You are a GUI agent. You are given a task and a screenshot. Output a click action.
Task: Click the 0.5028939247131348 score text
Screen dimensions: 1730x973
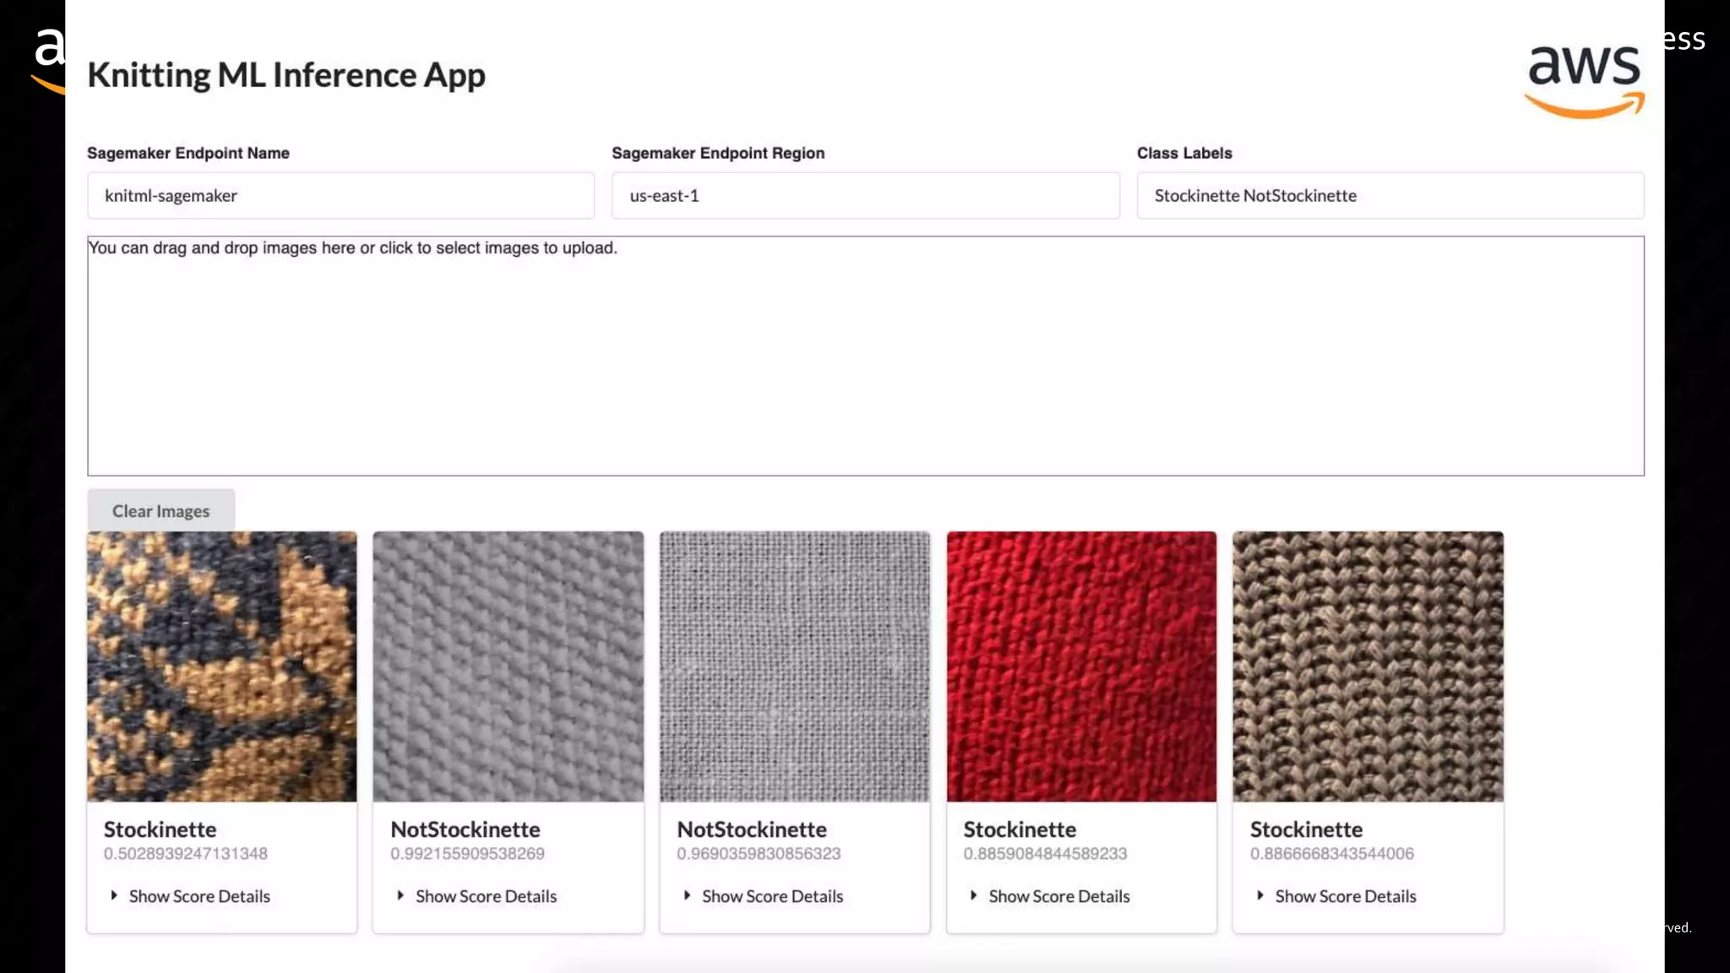pyautogui.click(x=185, y=854)
